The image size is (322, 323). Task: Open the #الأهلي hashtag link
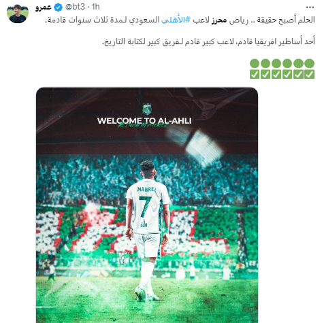pyautogui.click(x=176, y=20)
